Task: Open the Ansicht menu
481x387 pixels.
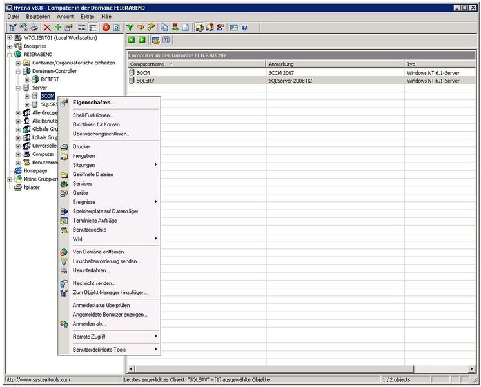Action: [65, 17]
